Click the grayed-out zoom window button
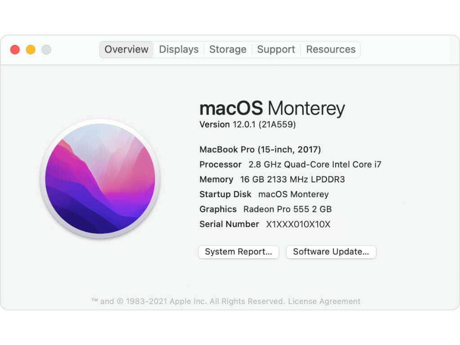460x345 pixels. (x=46, y=49)
